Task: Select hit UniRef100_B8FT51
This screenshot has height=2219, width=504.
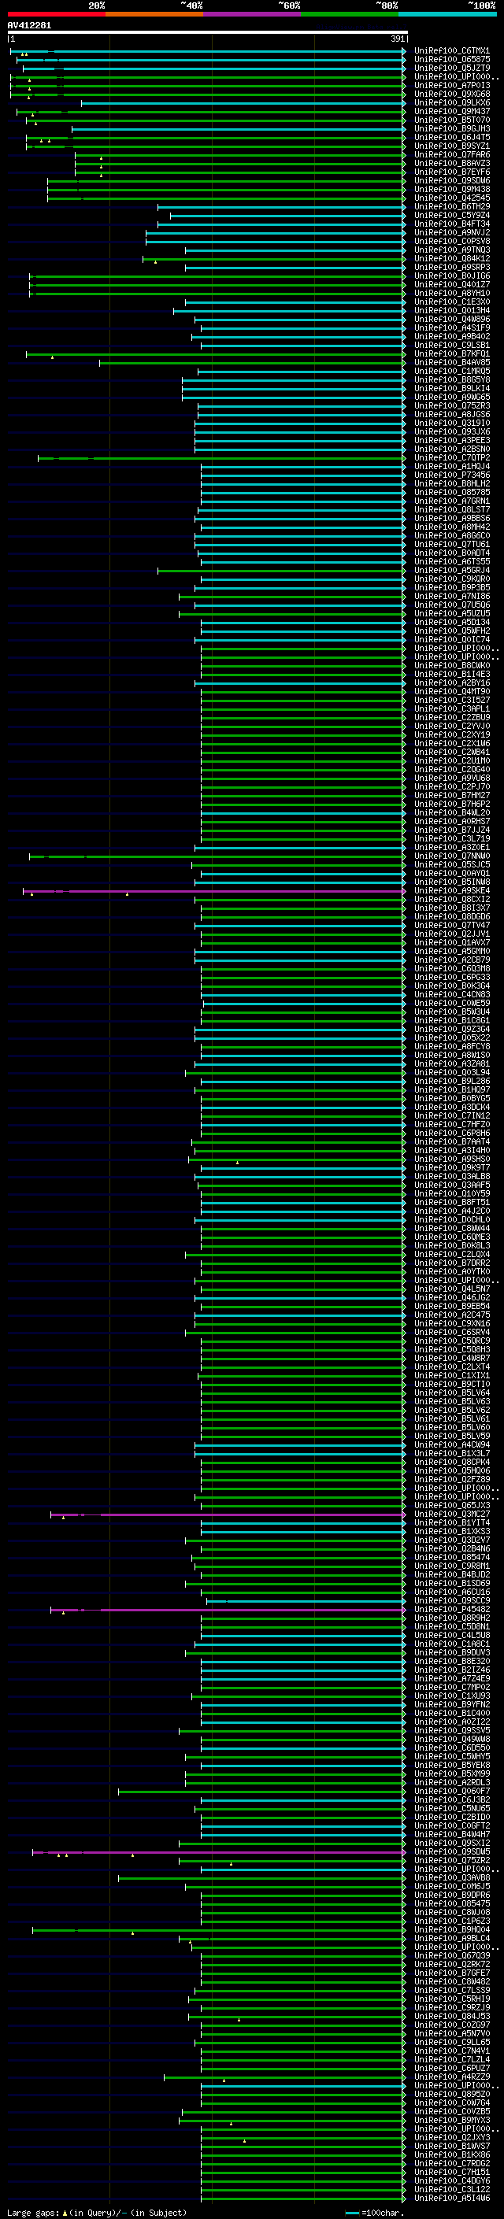Action: pyautogui.click(x=452, y=1203)
